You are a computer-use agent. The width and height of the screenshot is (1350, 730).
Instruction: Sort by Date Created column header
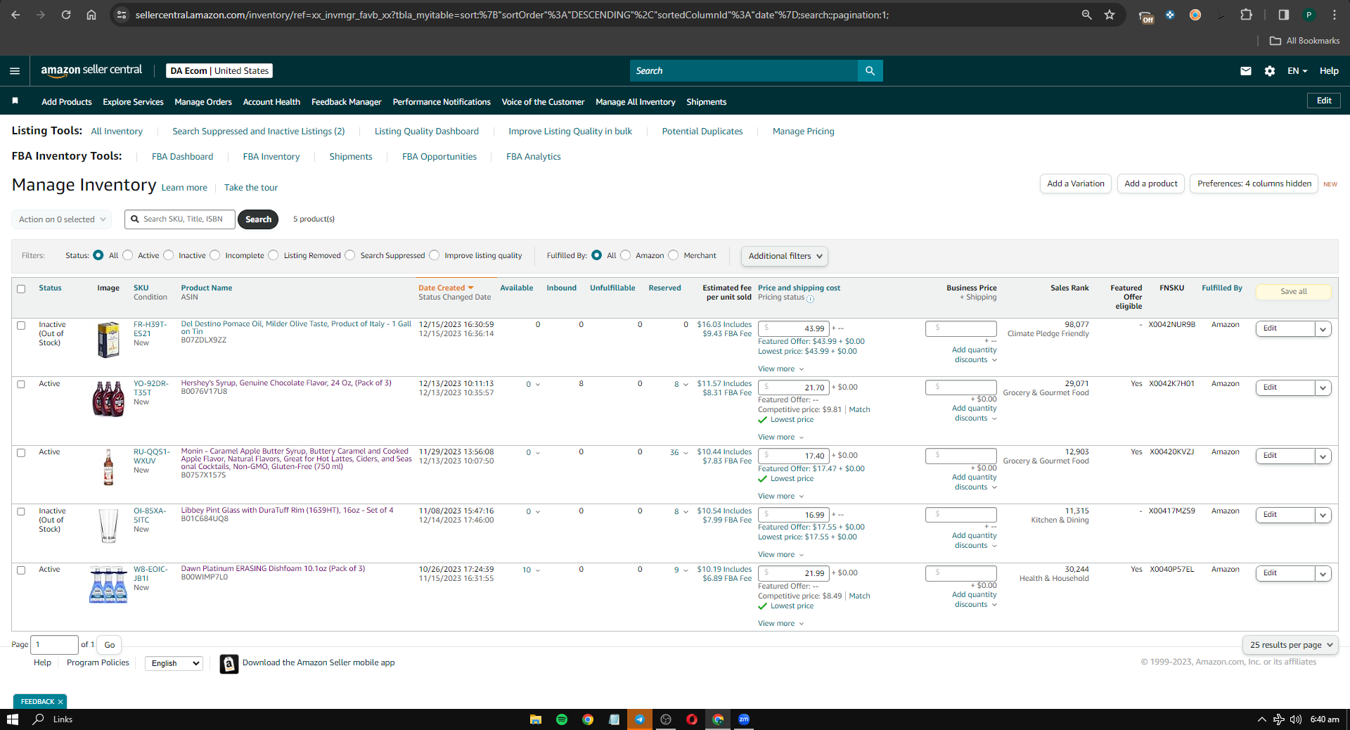click(446, 288)
